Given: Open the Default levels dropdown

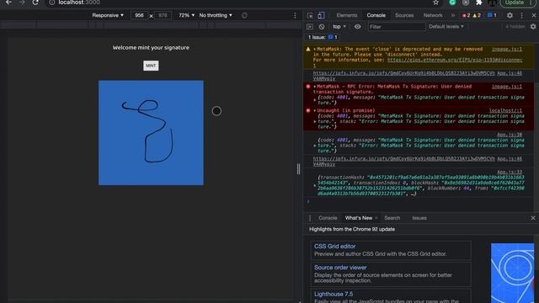Looking at the screenshot, I should (x=446, y=27).
